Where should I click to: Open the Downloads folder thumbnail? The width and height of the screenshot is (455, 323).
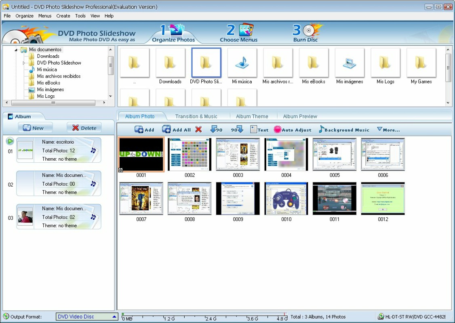(x=171, y=63)
